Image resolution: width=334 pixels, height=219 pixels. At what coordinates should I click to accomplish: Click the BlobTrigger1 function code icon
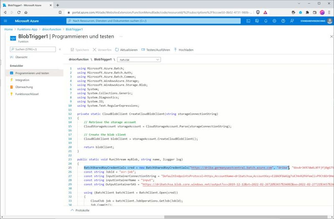tap(13, 38)
